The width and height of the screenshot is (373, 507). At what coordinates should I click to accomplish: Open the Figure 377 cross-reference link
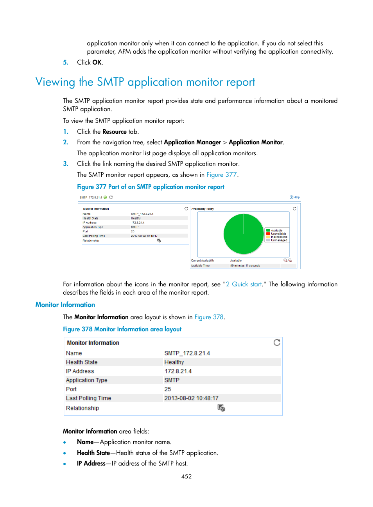click(x=221, y=175)
